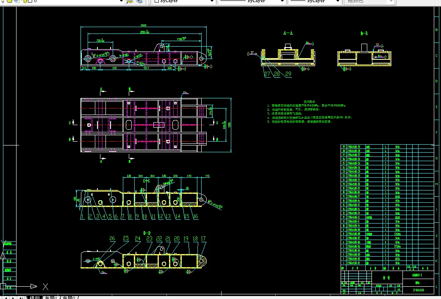Image resolution: width=441 pixels, height=299 pixels.
Task: Select the 470 dimension in C—C view
Action: (x=189, y=176)
